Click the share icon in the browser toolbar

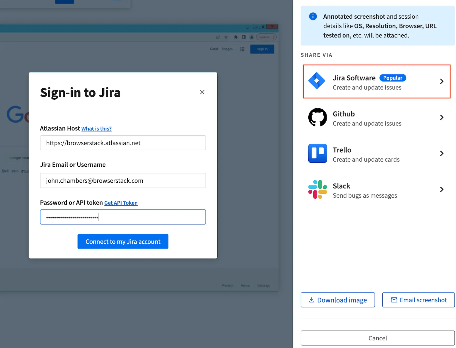coord(218,37)
